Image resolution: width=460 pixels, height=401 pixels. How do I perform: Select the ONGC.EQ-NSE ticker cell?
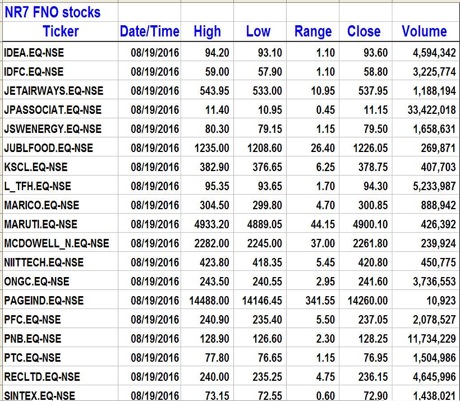click(36, 282)
